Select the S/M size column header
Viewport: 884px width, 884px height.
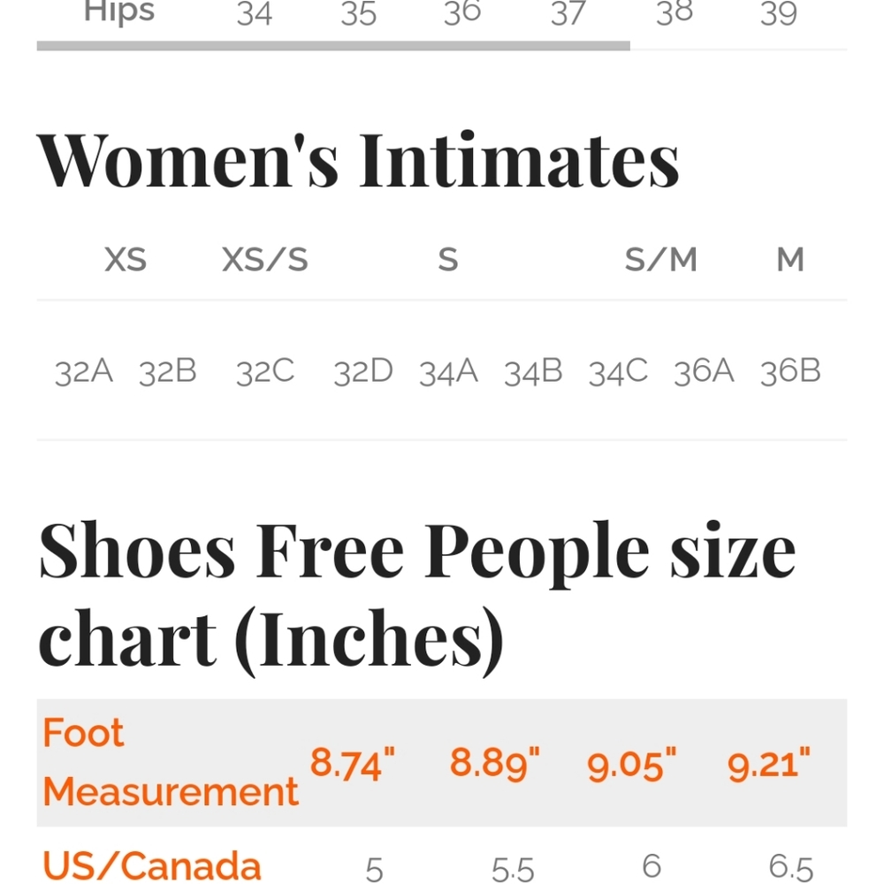(x=660, y=260)
